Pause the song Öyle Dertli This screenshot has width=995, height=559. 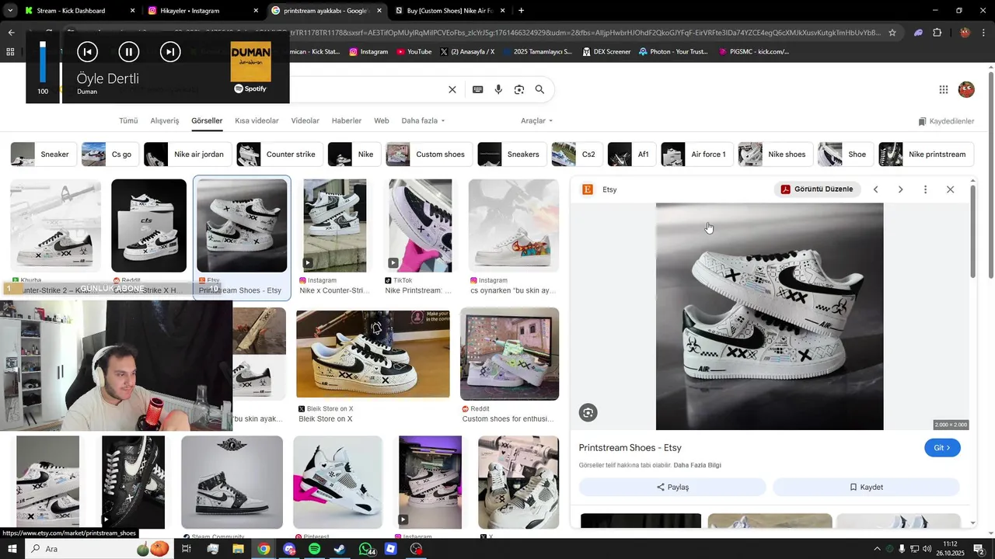tap(128, 52)
